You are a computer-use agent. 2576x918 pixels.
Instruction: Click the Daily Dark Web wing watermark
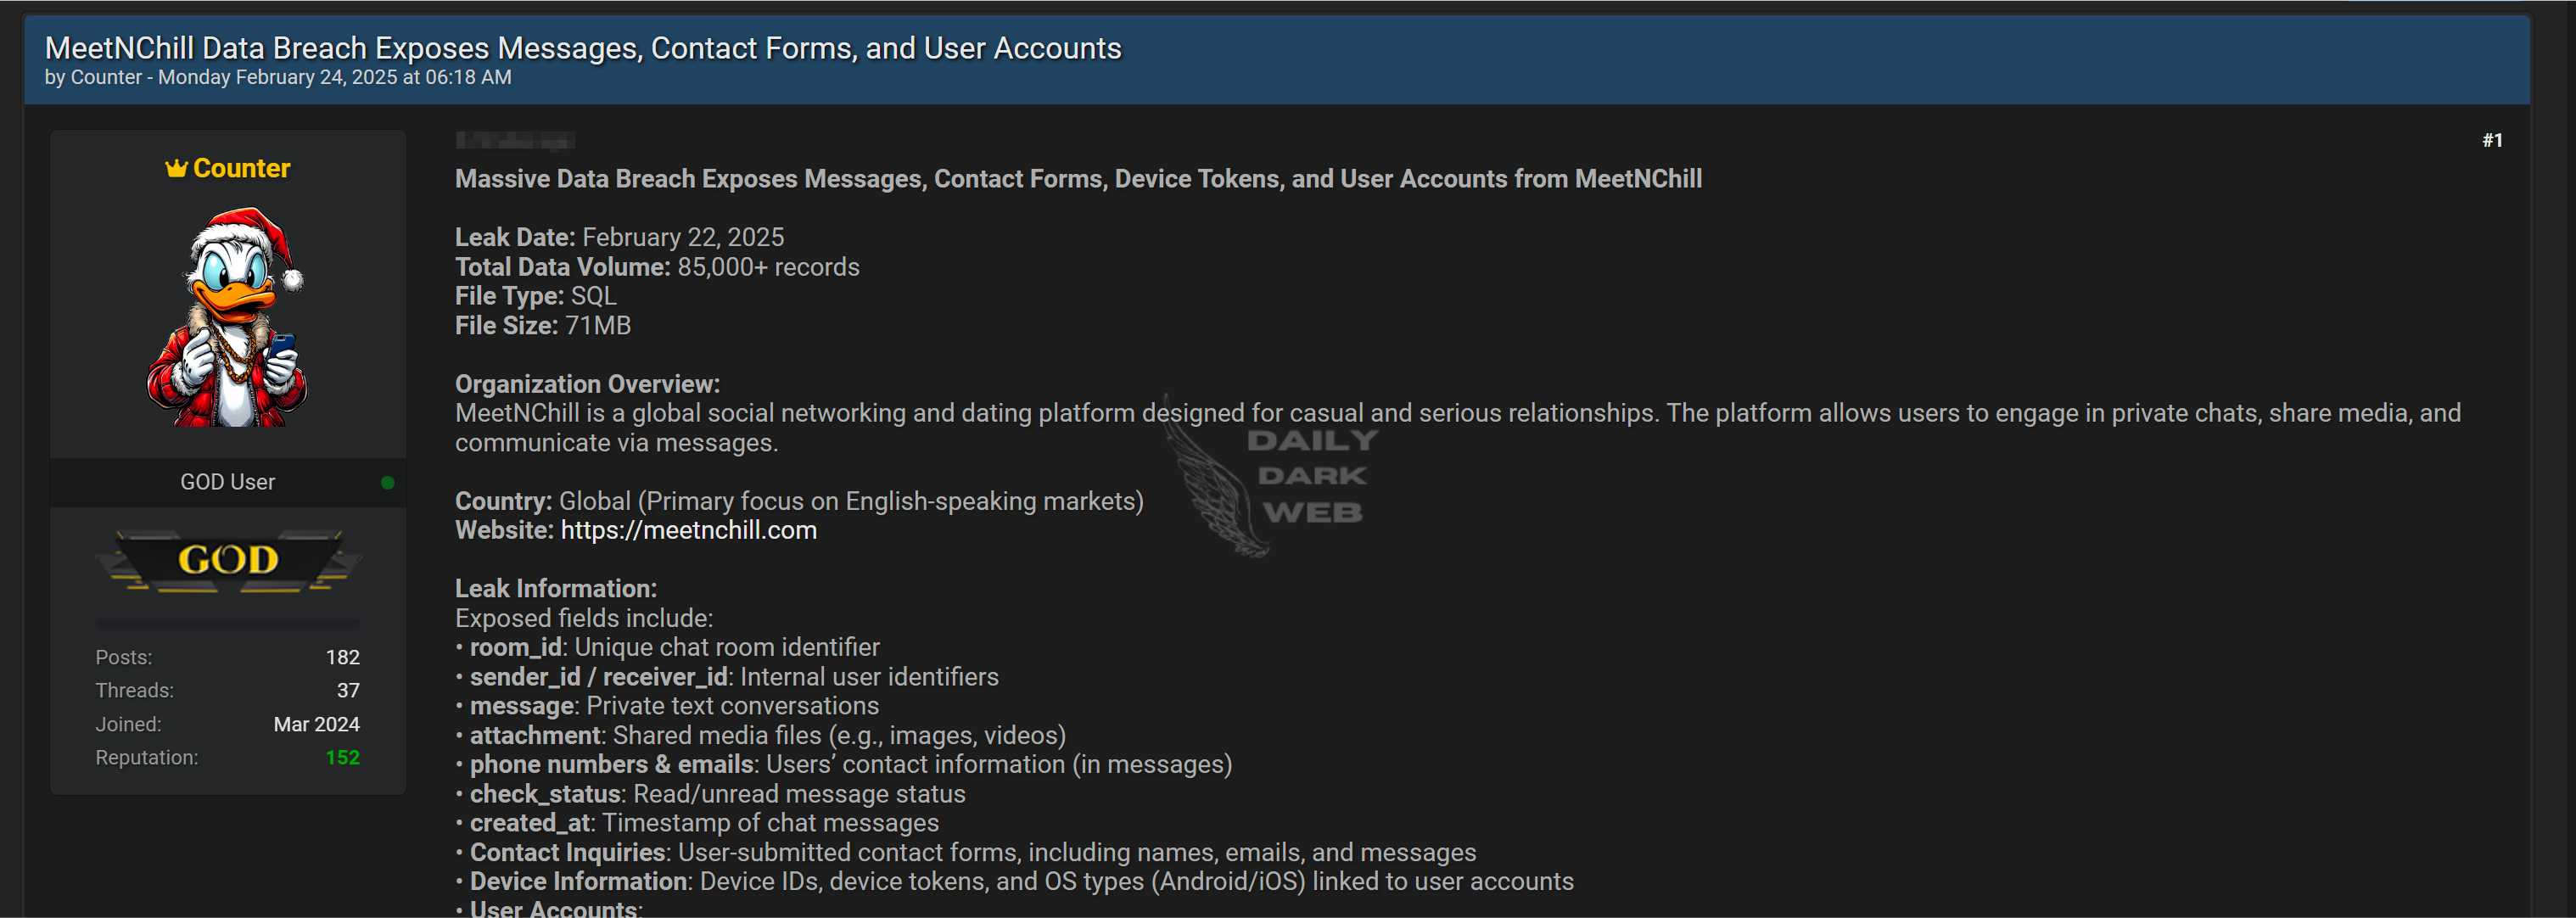pos(1270,476)
